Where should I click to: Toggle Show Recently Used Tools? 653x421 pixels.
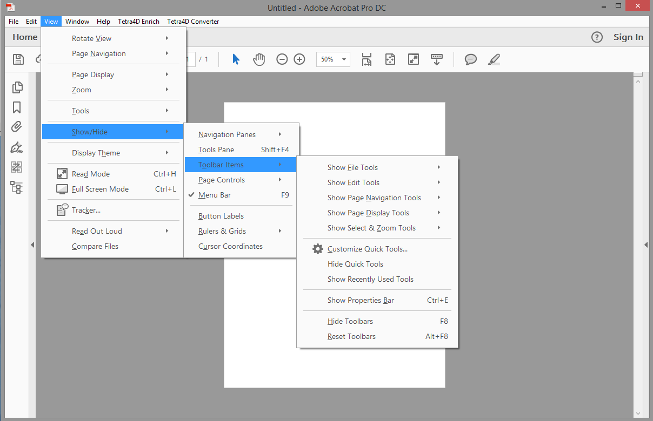click(377, 279)
